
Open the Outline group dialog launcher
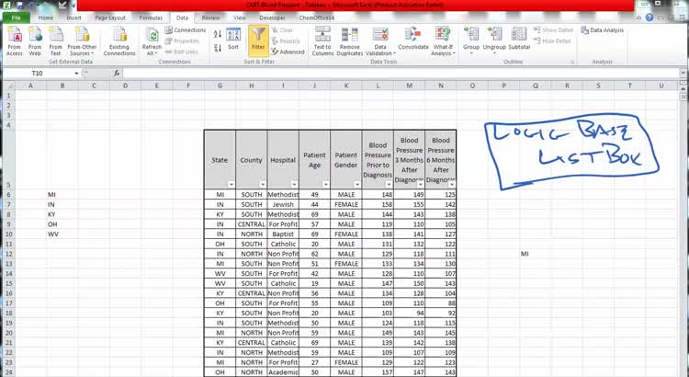point(572,62)
